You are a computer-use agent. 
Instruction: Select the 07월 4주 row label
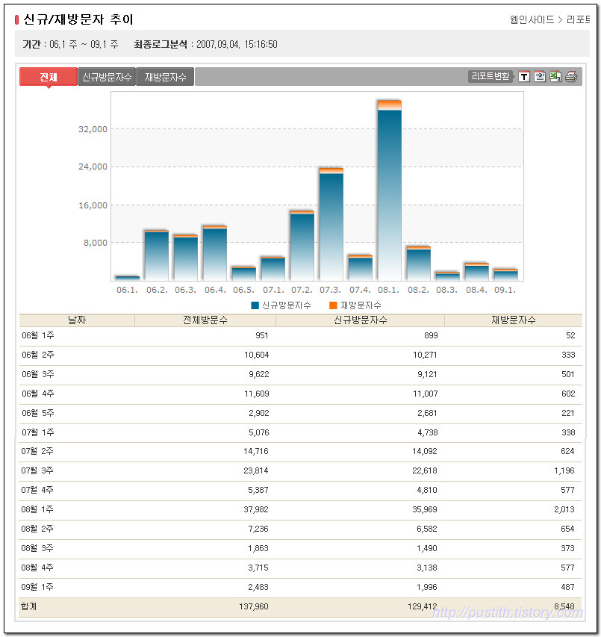click(x=37, y=491)
